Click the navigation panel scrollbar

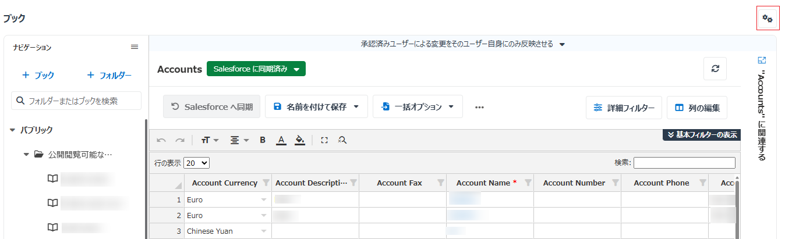tap(146, 179)
